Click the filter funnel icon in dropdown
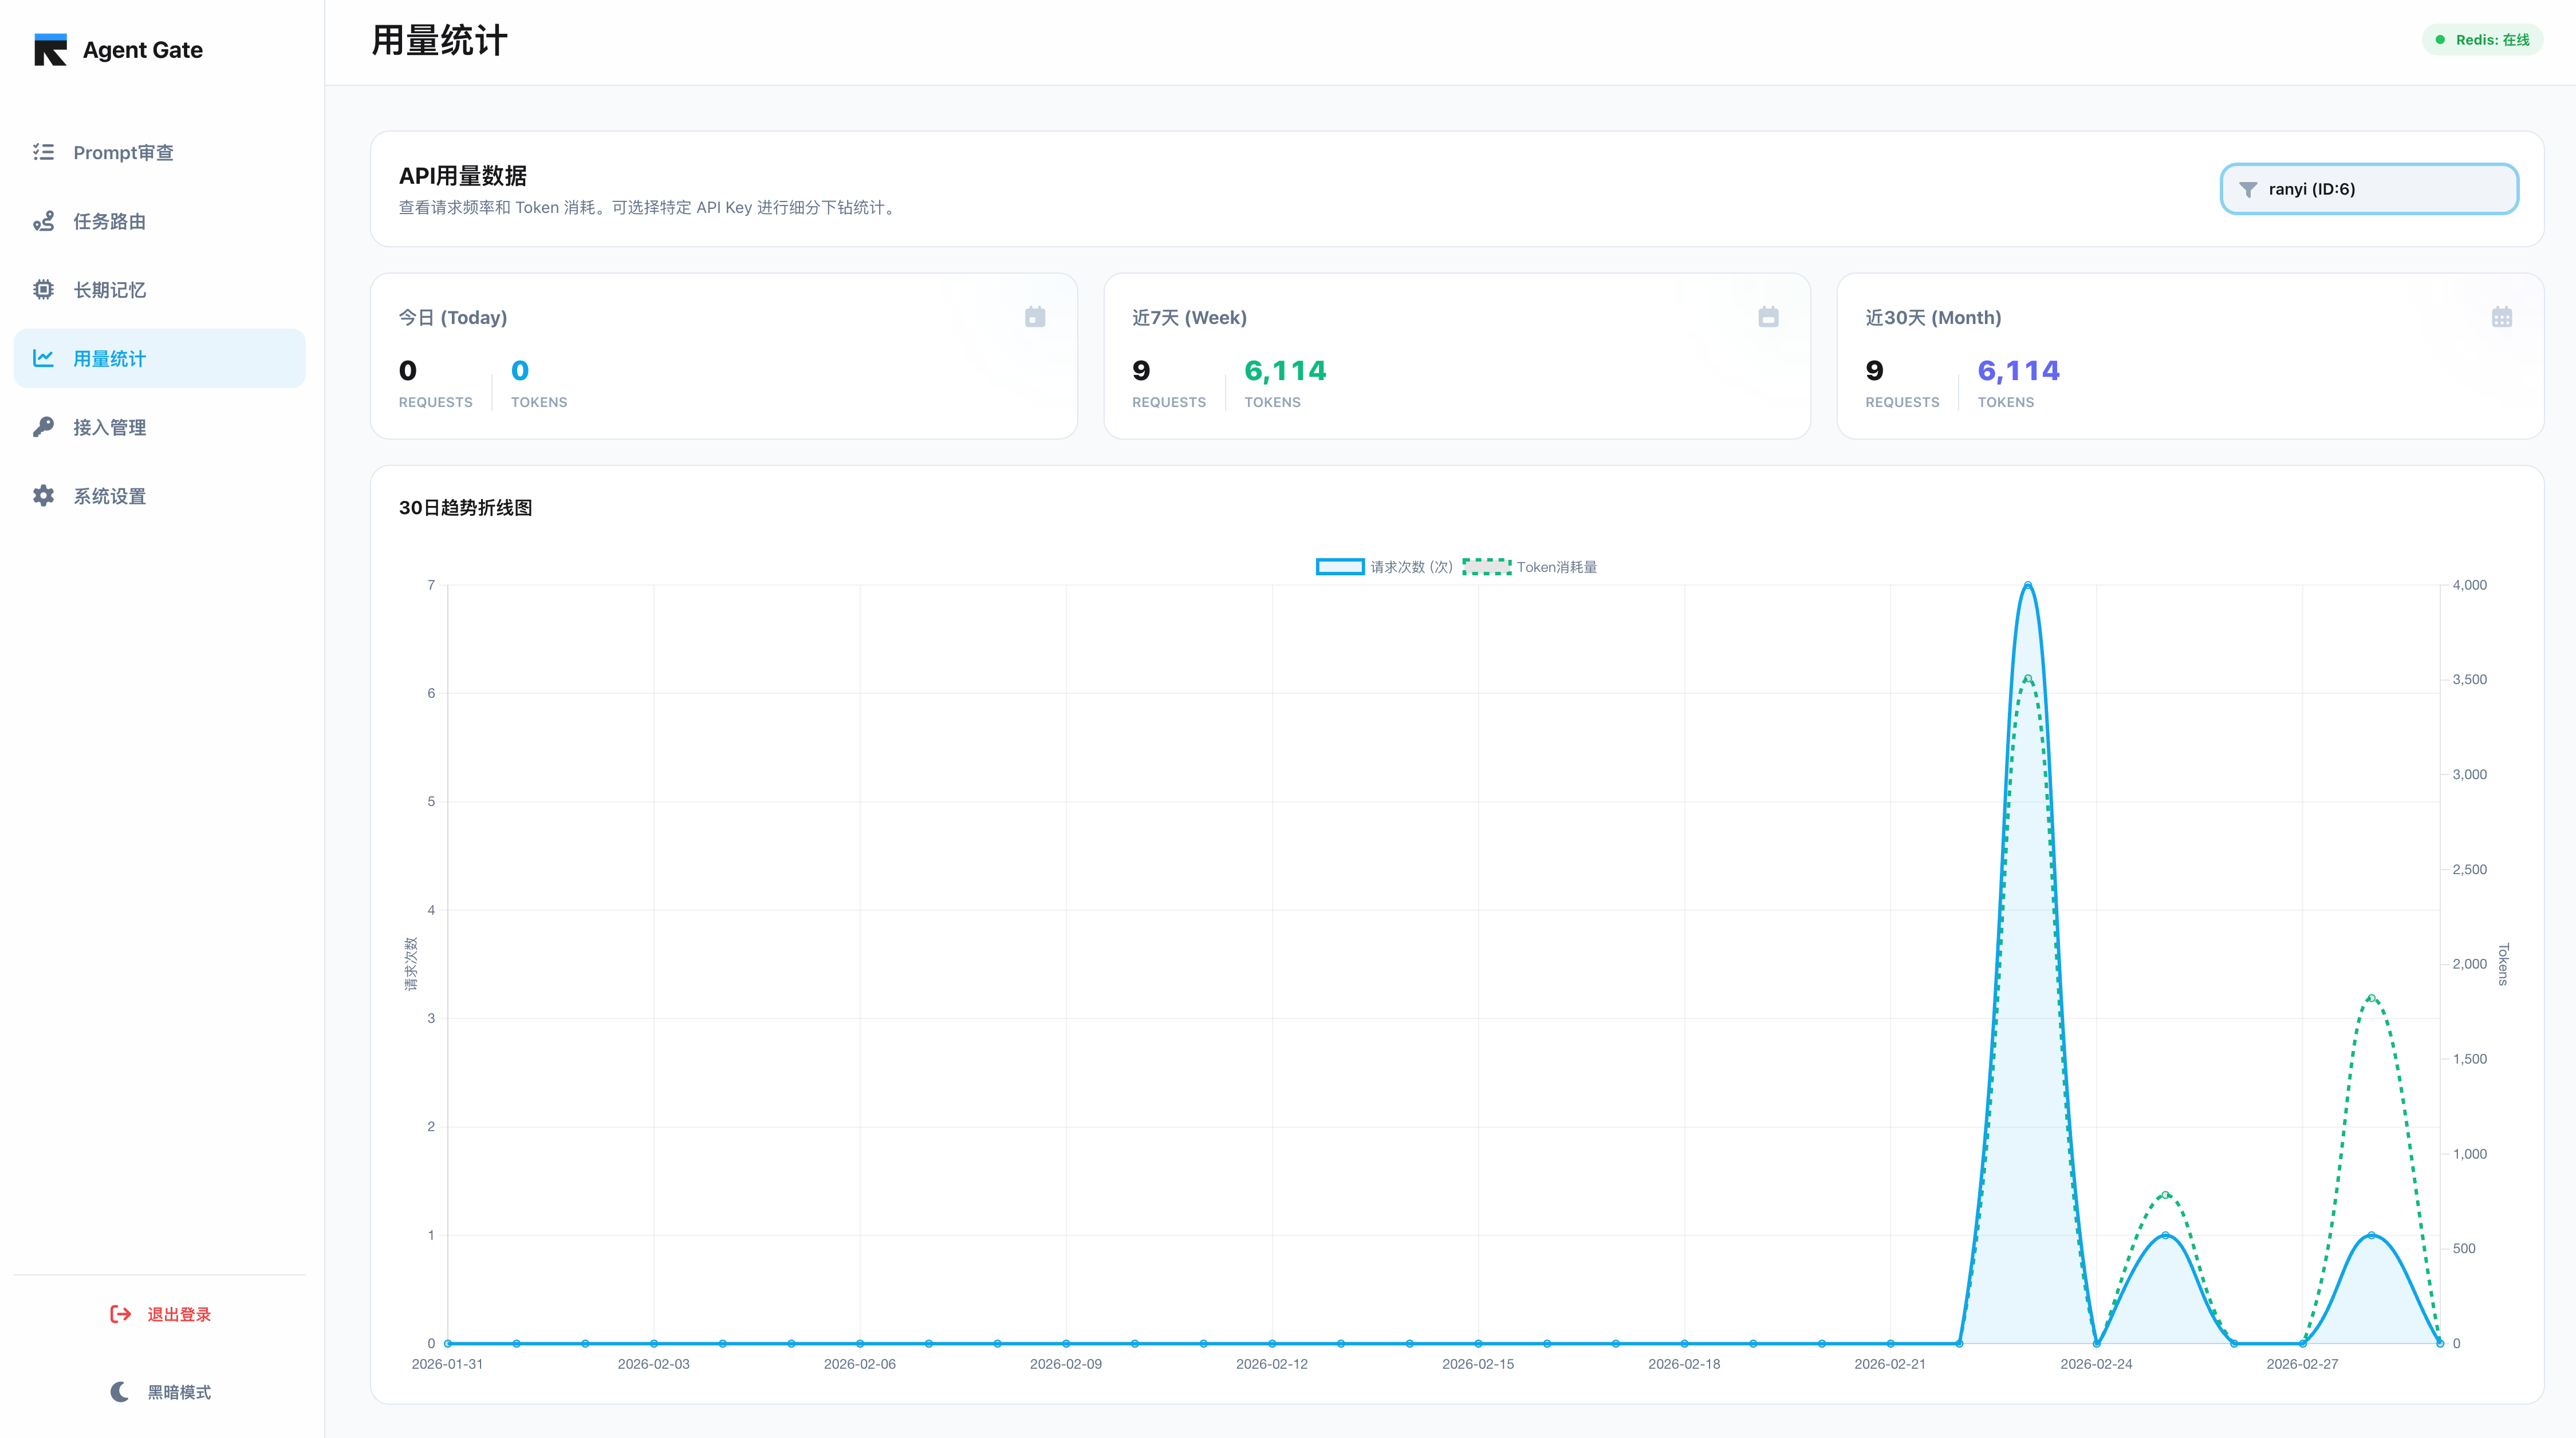 coord(2248,190)
